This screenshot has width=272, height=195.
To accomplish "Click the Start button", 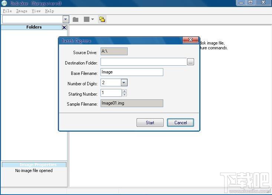I will (150, 123).
